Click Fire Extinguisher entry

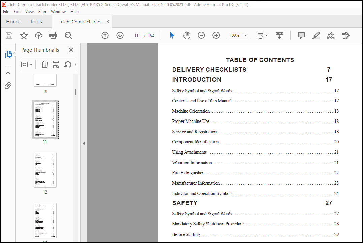pos(255,173)
